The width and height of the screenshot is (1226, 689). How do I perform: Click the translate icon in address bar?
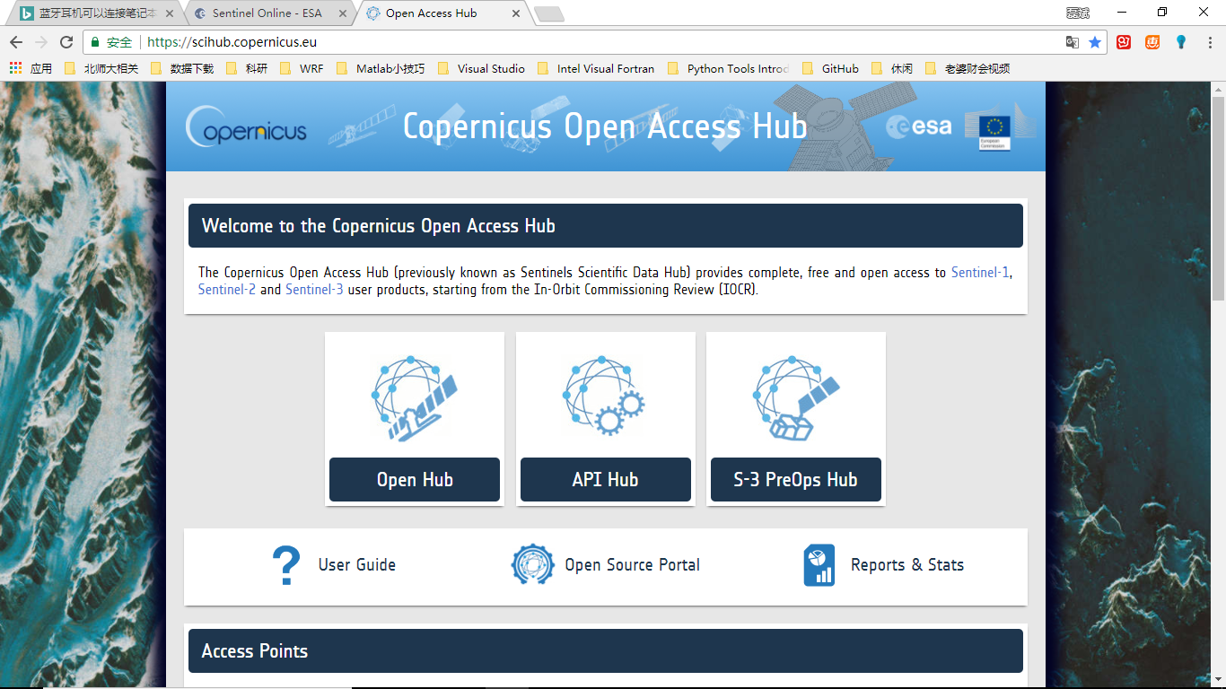point(1073,42)
